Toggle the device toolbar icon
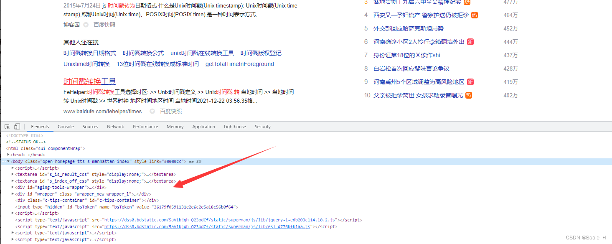The width and height of the screenshot is (612, 244). click(17, 127)
